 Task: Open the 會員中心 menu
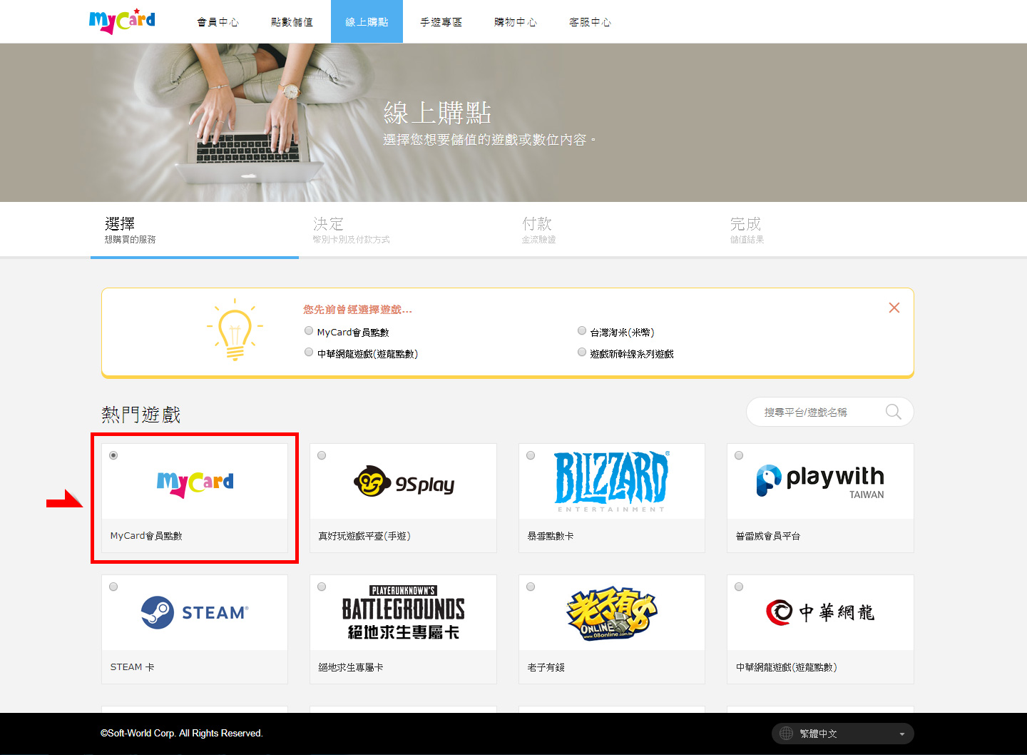click(x=218, y=22)
